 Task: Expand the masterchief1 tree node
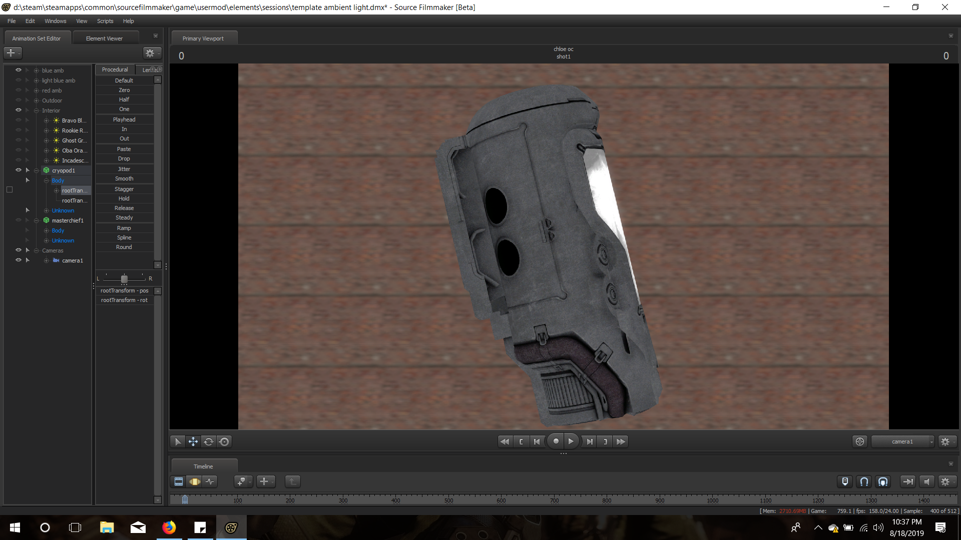click(x=36, y=220)
